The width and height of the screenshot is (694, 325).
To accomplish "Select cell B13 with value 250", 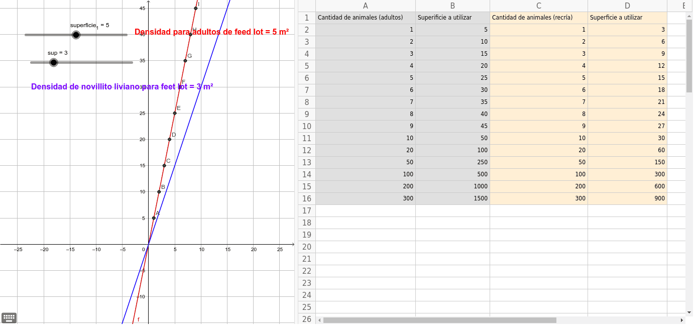I will click(x=452, y=162).
